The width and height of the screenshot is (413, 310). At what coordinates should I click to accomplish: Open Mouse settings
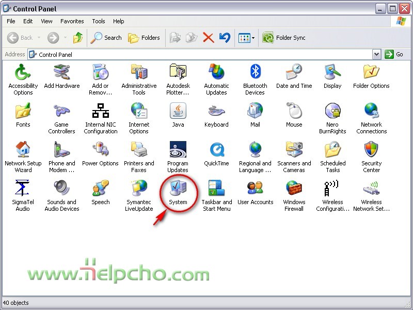coord(294,115)
